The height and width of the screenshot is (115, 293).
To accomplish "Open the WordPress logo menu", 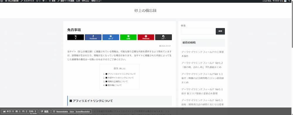I will pos(2,1).
